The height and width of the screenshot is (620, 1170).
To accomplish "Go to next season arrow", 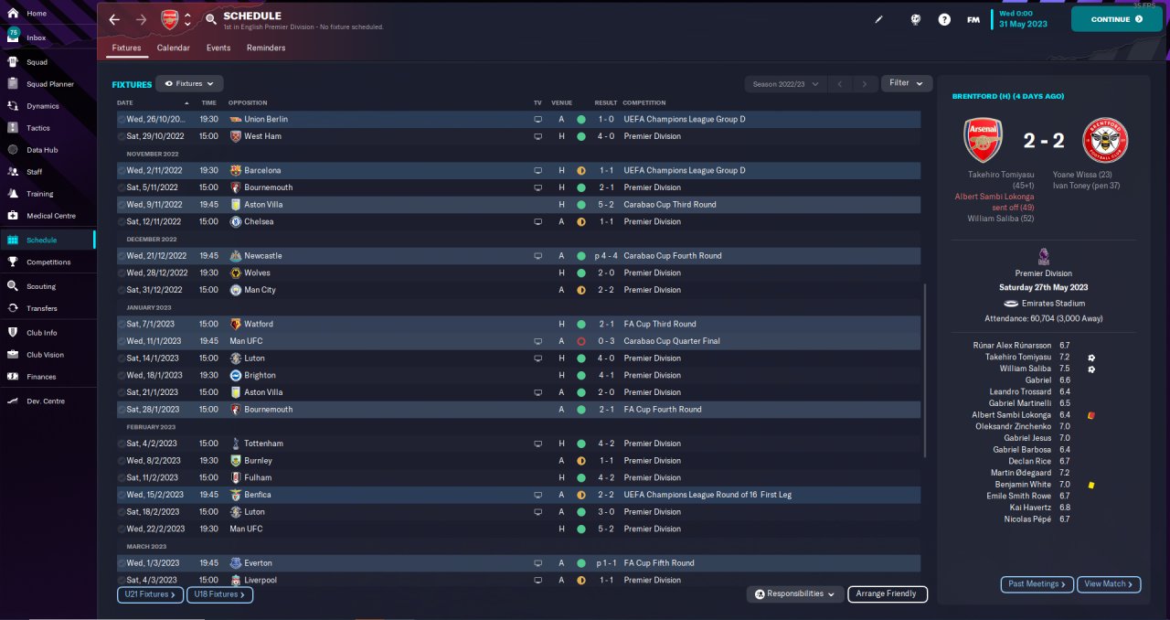I will tap(865, 83).
